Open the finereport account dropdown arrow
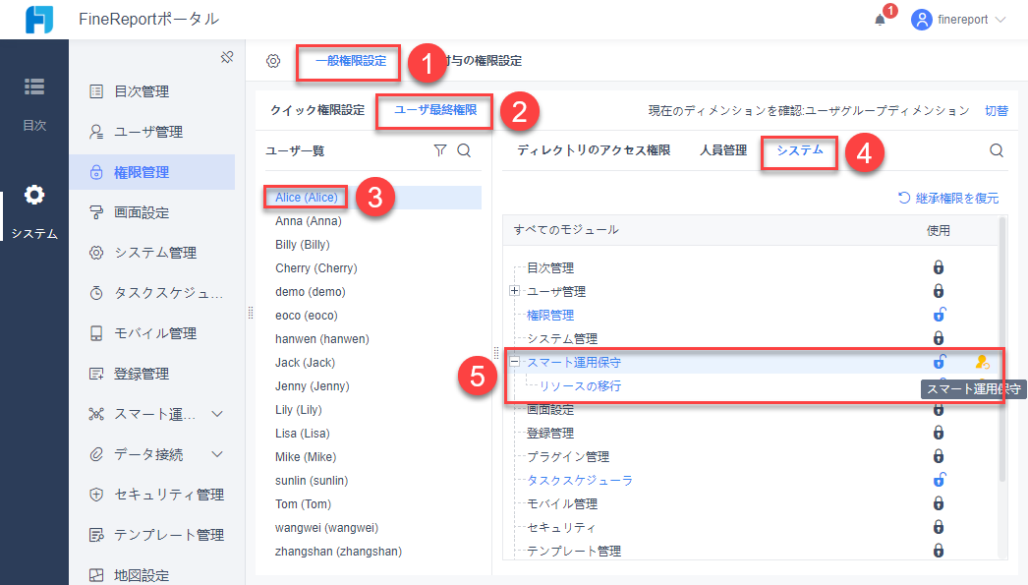The height and width of the screenshot is (585, 1028). click(1000, 20)
